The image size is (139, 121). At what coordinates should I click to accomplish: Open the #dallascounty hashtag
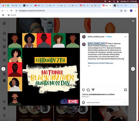[x=93, y=63]
